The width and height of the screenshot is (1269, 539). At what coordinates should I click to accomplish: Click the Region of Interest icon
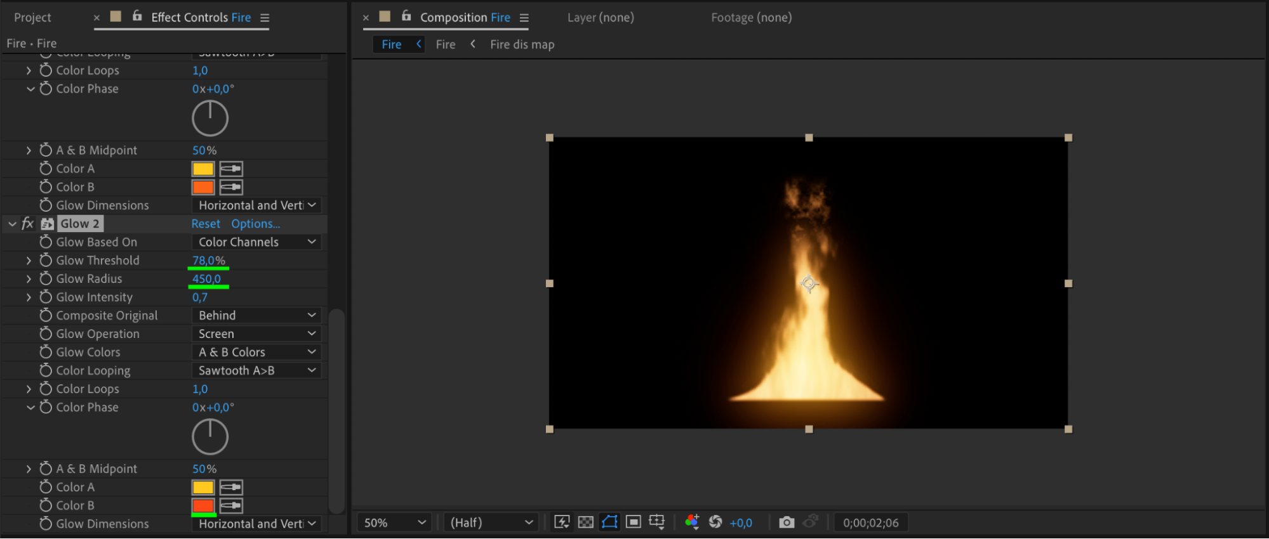pos(633,522)
